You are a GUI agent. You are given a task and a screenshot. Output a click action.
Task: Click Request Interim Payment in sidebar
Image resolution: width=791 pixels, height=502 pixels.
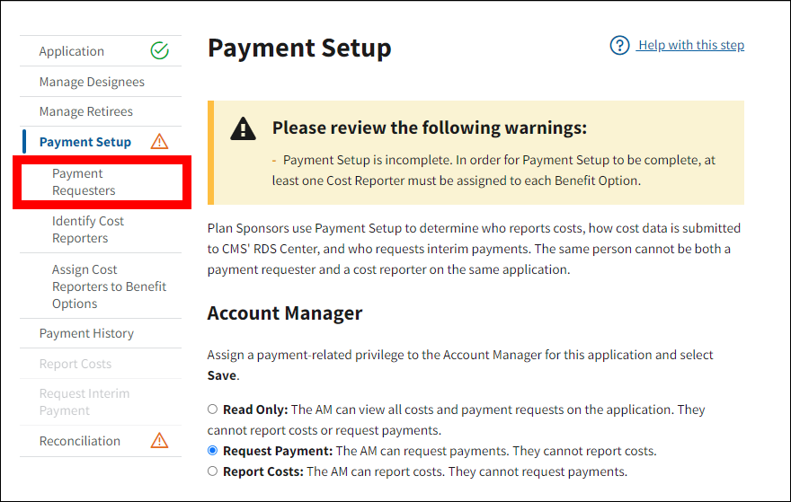coord(84,401)
